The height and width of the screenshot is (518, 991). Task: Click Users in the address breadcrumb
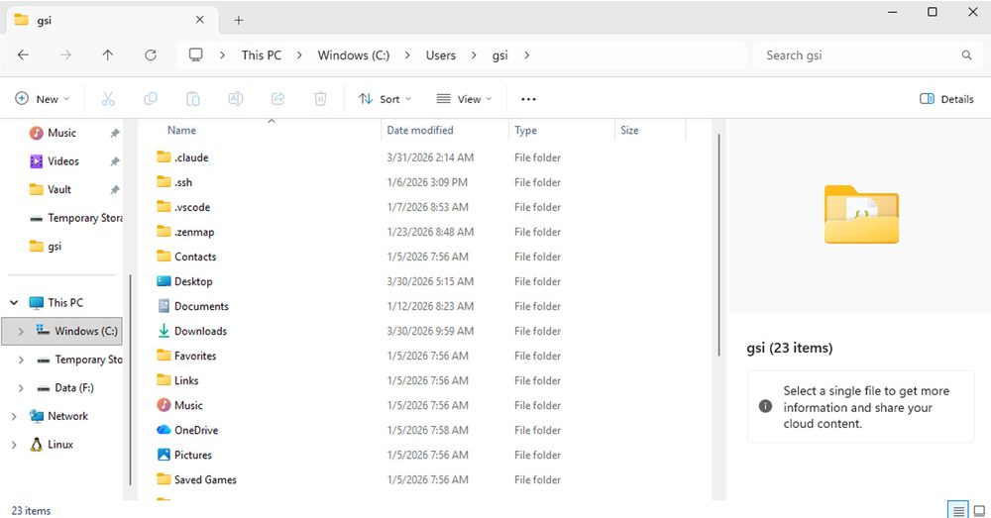pos(440,55)
